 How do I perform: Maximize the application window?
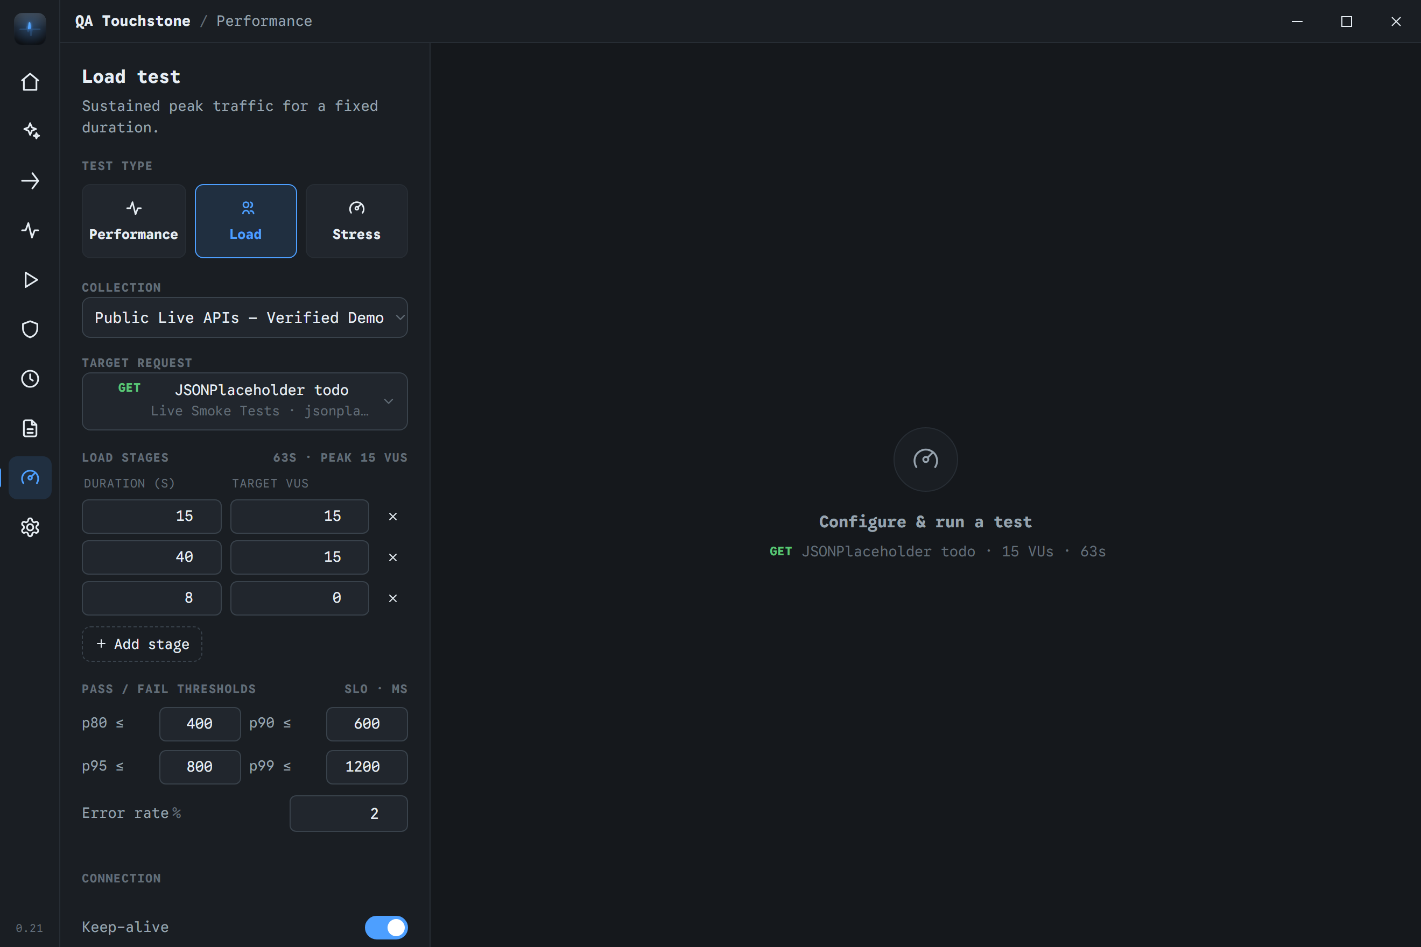tap(1347, 21)
